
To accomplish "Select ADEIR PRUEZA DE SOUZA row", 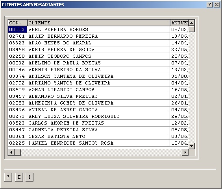I will pos(98,50).
